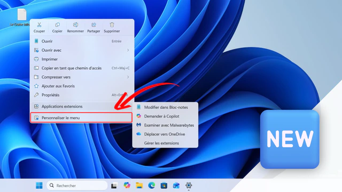Click the Rechercher taskbar search box
The height and width of the screenshot is (192, 342).
pyautogui.click(x=77, y=186)
